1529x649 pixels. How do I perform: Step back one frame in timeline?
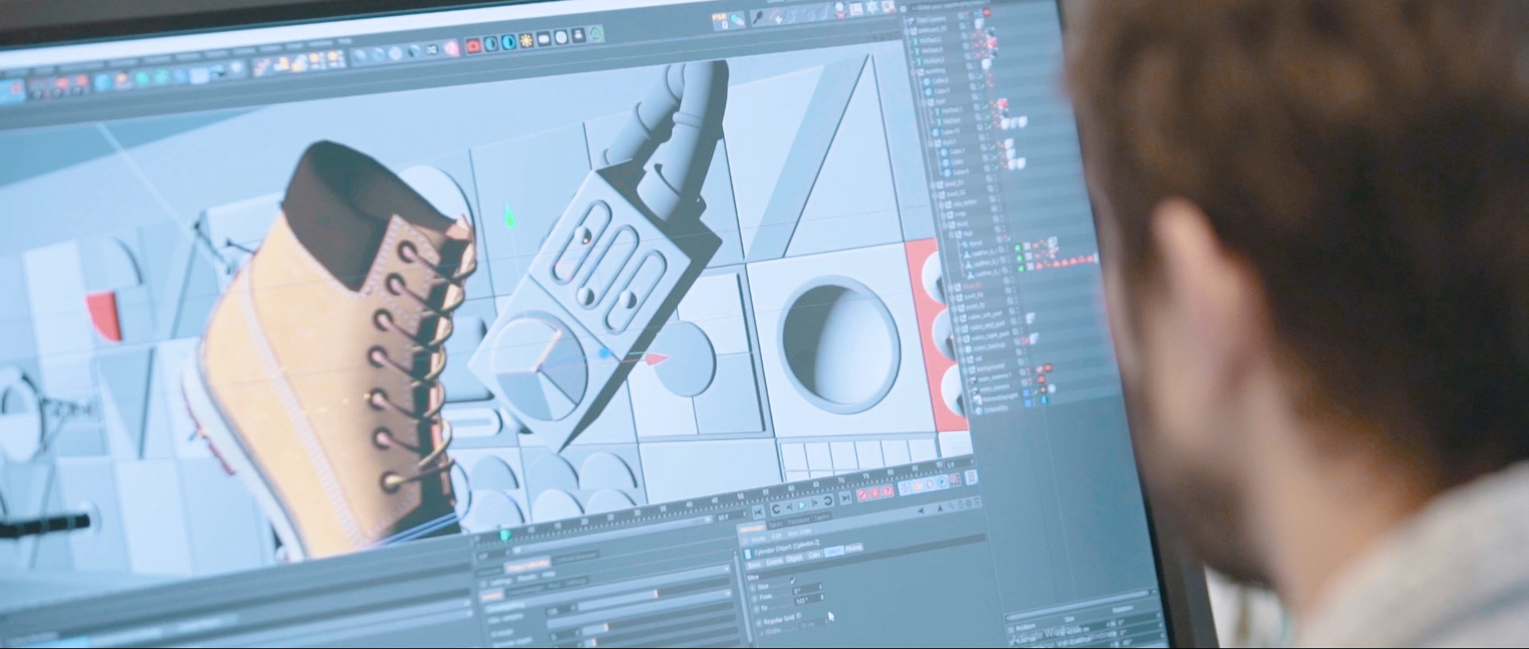tap(789, 507)
